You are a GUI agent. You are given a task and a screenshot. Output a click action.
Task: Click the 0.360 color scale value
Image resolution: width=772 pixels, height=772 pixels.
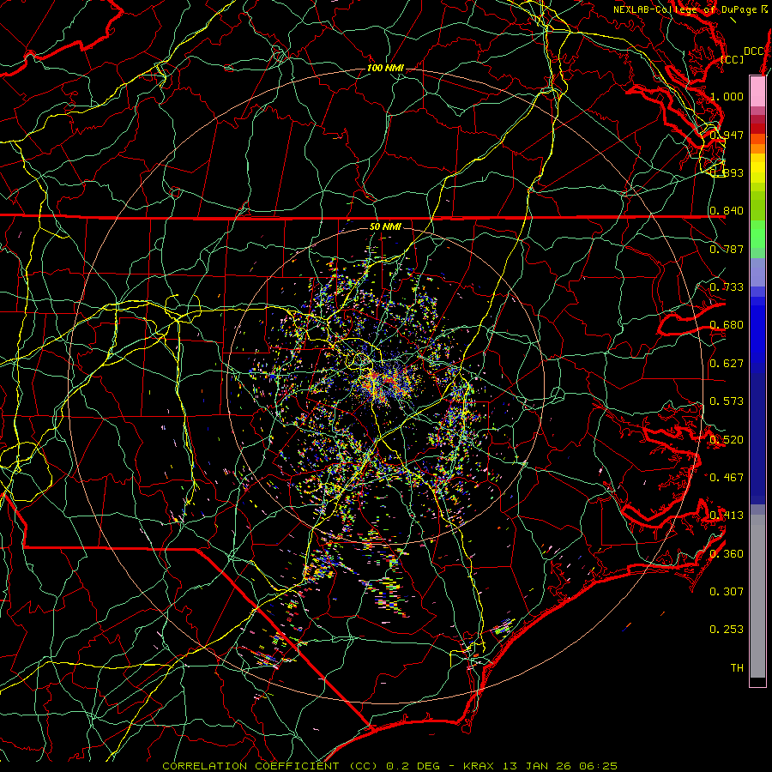pyautogui.click(x=727, y=553)
